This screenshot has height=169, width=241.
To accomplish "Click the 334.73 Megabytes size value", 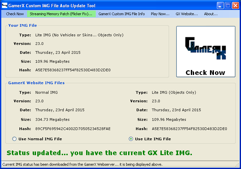I will click(x=52, y=119).
